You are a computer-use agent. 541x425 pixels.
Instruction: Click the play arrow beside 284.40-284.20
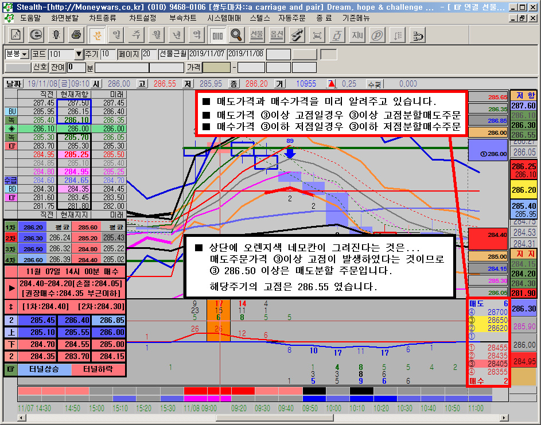pyautogui.click(x=11, y=288)
